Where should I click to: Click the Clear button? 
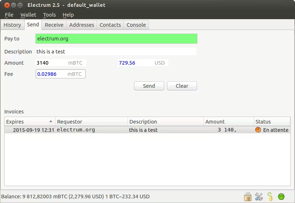[182, 86]
